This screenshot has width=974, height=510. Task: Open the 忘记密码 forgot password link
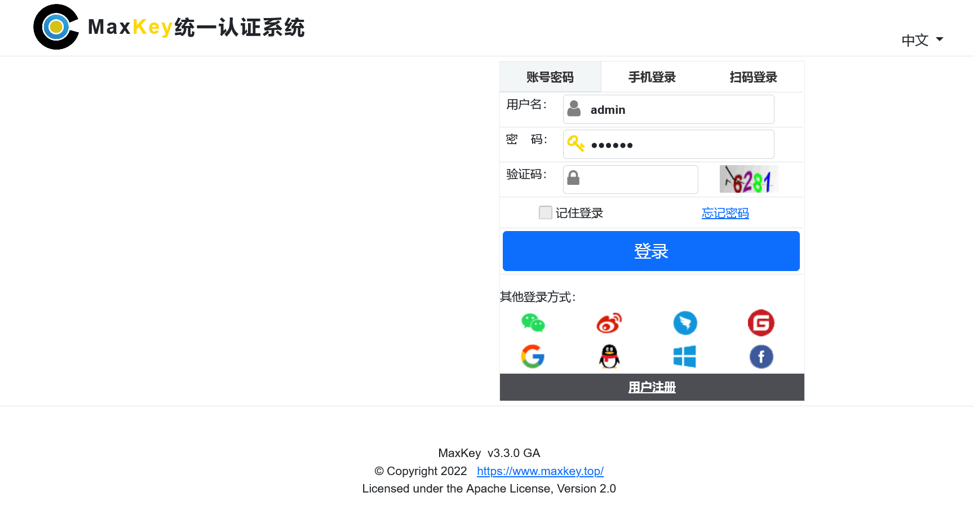coord(725,213)
